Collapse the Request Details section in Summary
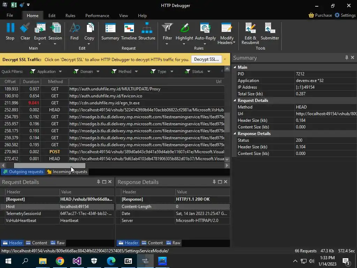 tap(235, 100)
